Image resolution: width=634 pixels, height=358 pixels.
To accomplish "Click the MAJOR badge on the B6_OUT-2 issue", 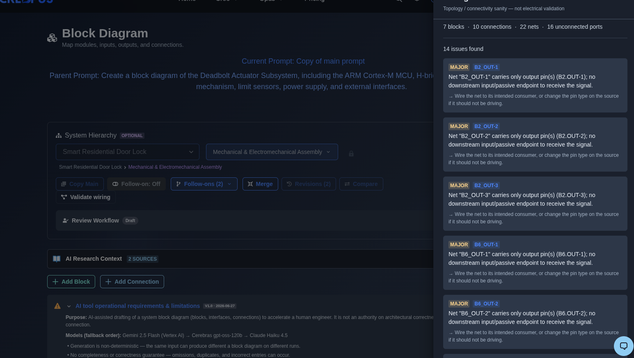I will 459,304.
